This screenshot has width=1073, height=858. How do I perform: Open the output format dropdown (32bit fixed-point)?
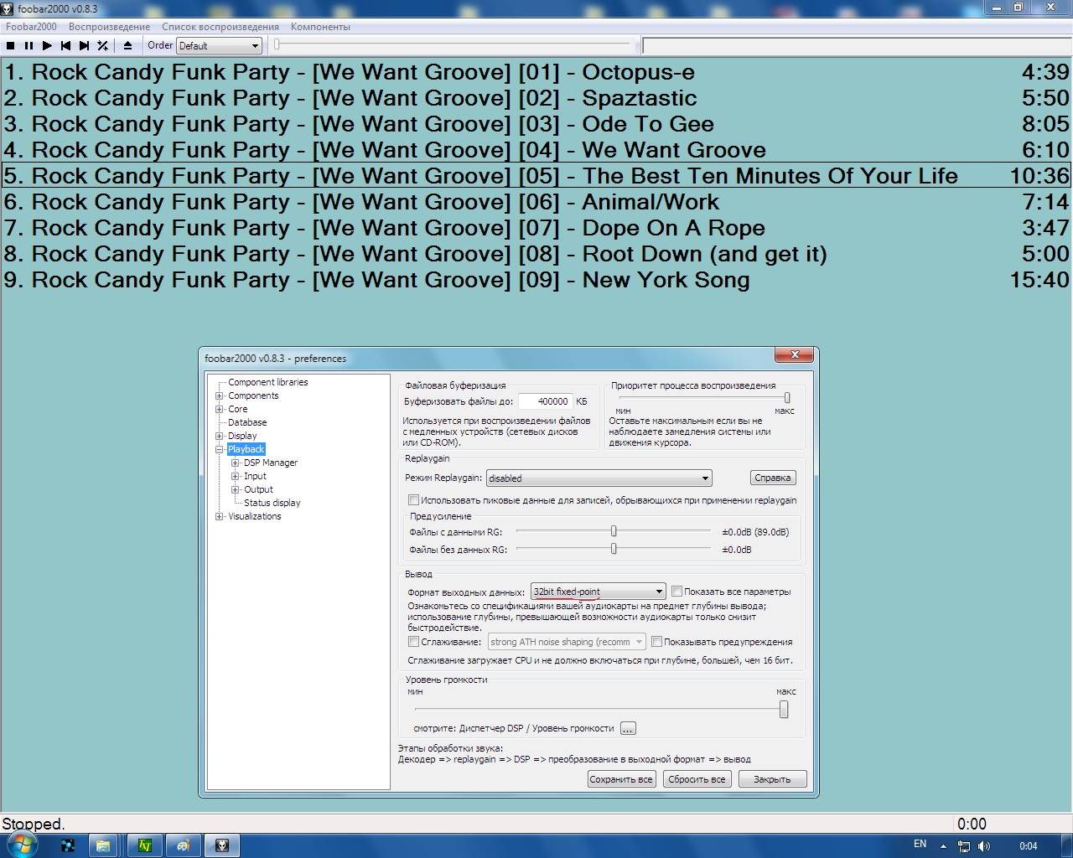coord(599,592)
